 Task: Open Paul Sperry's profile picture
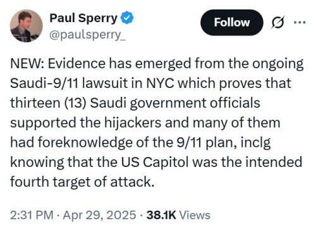point(27,26)
